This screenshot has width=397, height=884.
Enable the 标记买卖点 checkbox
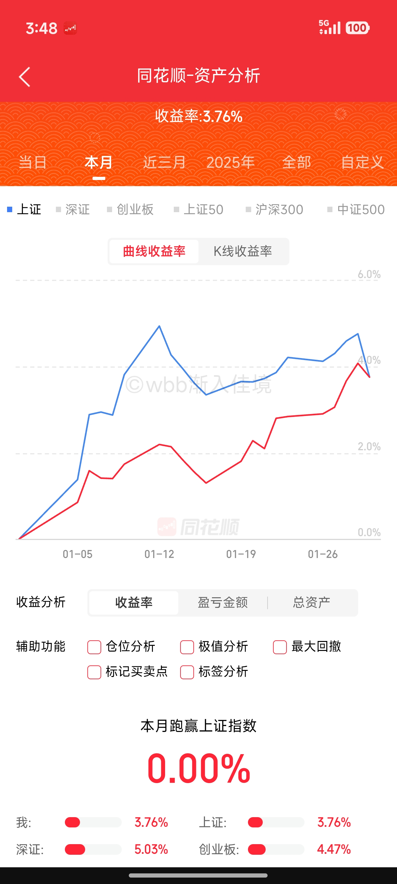click(x=94, y=672)
